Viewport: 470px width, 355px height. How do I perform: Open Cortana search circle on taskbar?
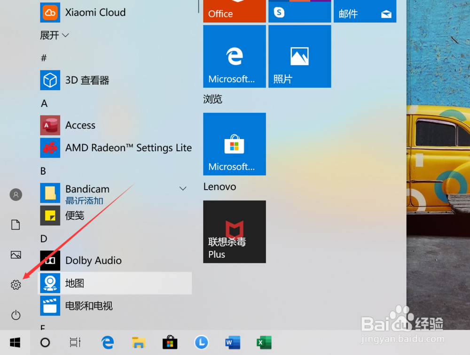click(x=45, y=342)
